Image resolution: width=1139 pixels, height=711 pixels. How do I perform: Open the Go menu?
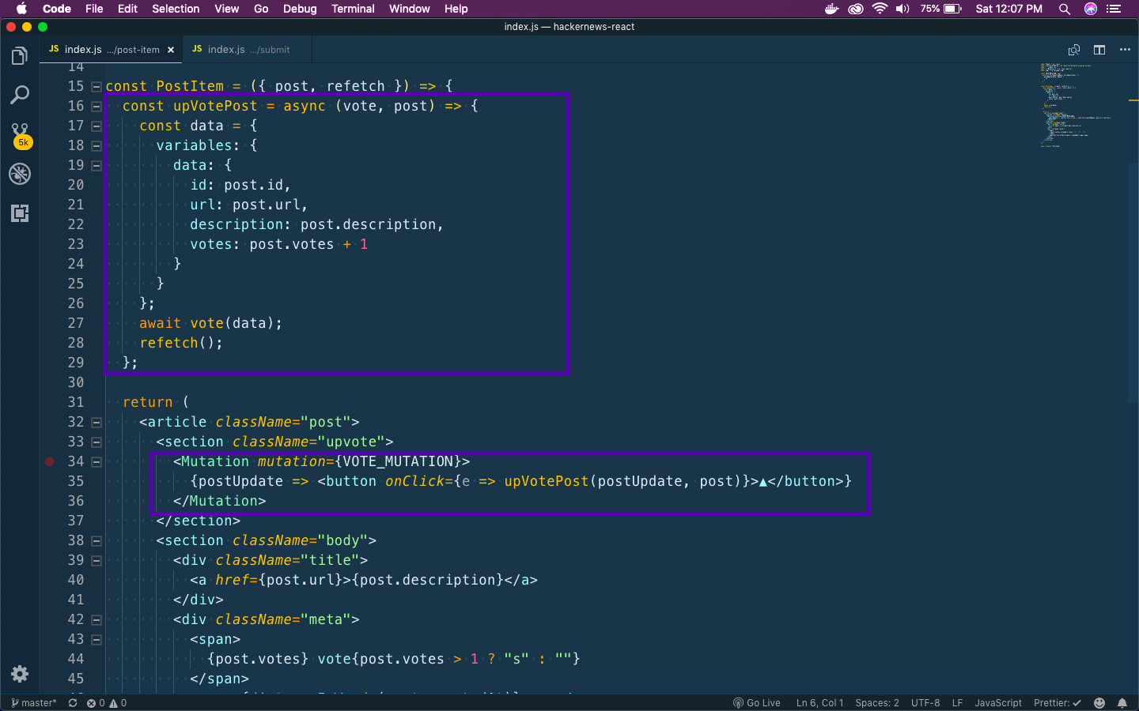pyautogui.click(x=261, y=9)
